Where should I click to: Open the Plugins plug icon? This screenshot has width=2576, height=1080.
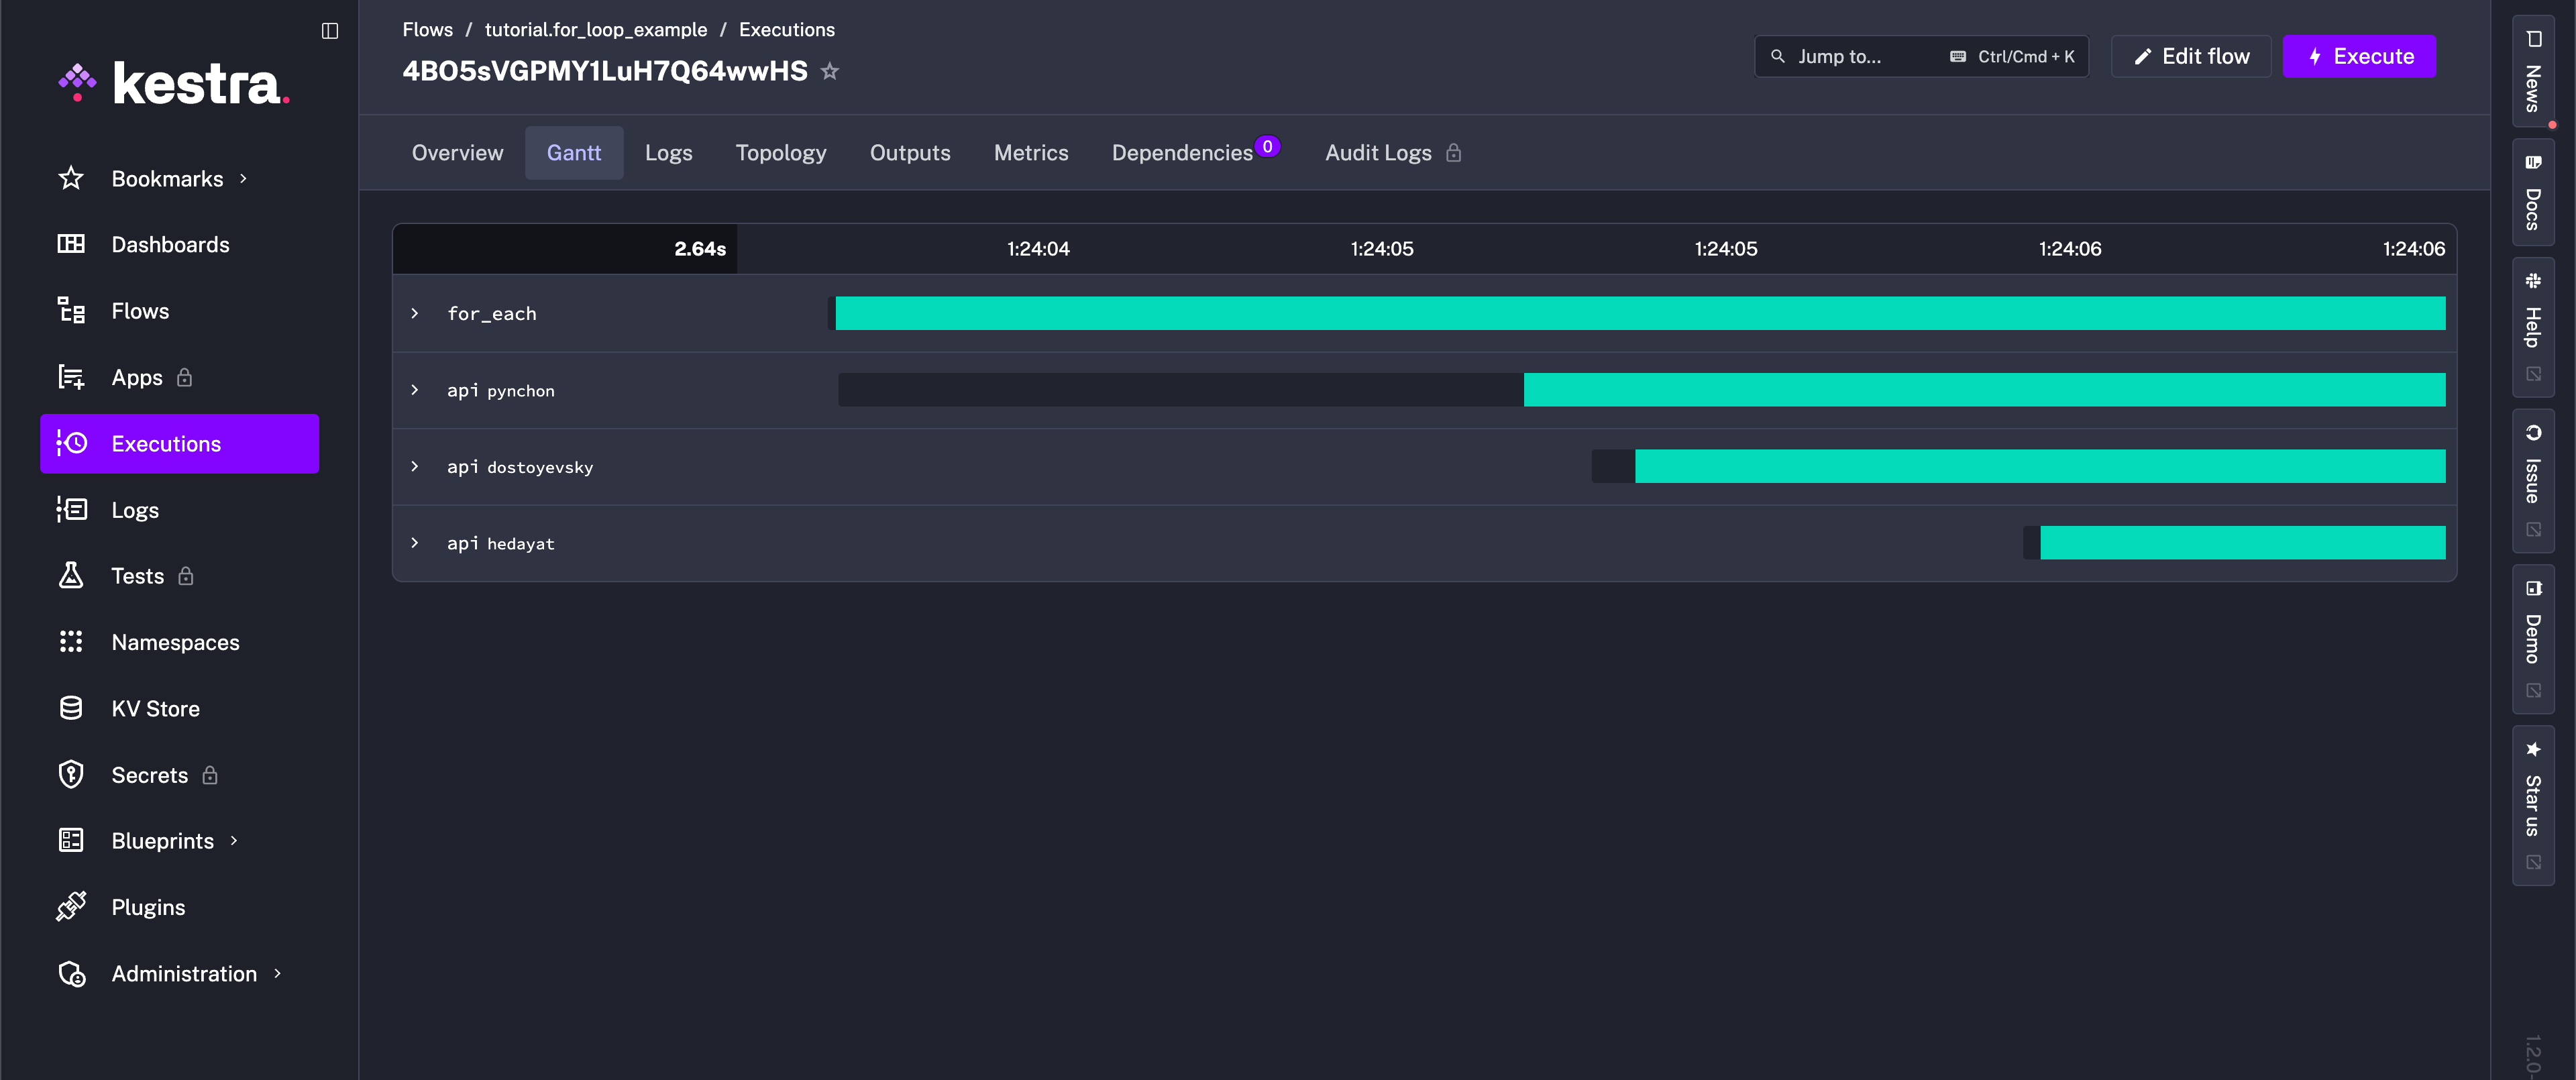click(x=71, y=907)
